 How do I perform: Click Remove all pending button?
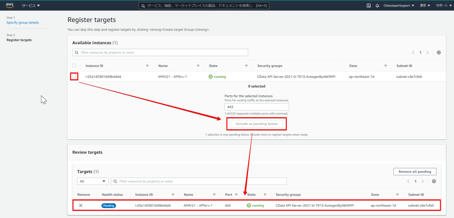coord(415,172)
